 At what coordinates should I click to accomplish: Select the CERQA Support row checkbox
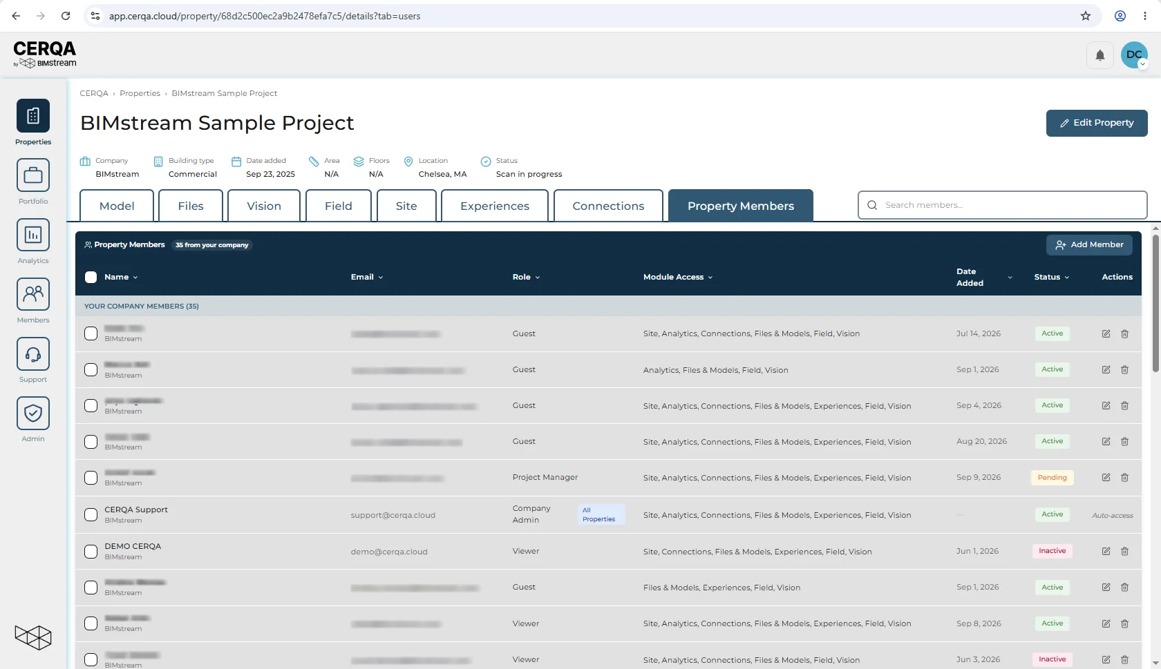(x=91, y=514)
